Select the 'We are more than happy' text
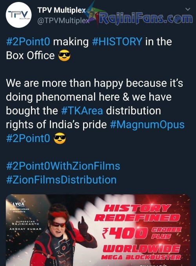Screen dimensions: 196x266 (49, 83)
